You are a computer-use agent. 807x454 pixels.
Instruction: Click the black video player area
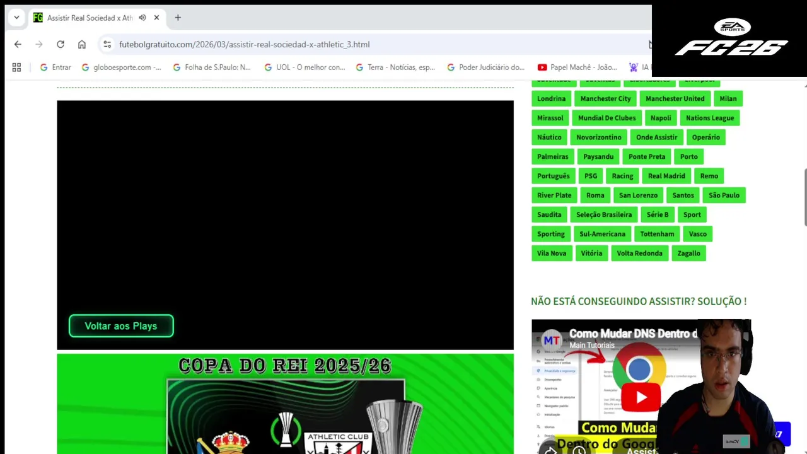[285, 225]
